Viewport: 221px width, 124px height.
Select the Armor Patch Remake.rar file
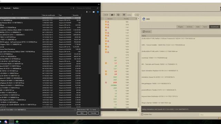[x=40, y=49]
